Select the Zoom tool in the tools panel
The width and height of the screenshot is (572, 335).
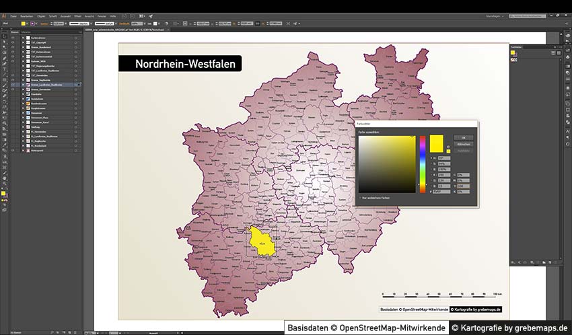[x=4, y=183]
